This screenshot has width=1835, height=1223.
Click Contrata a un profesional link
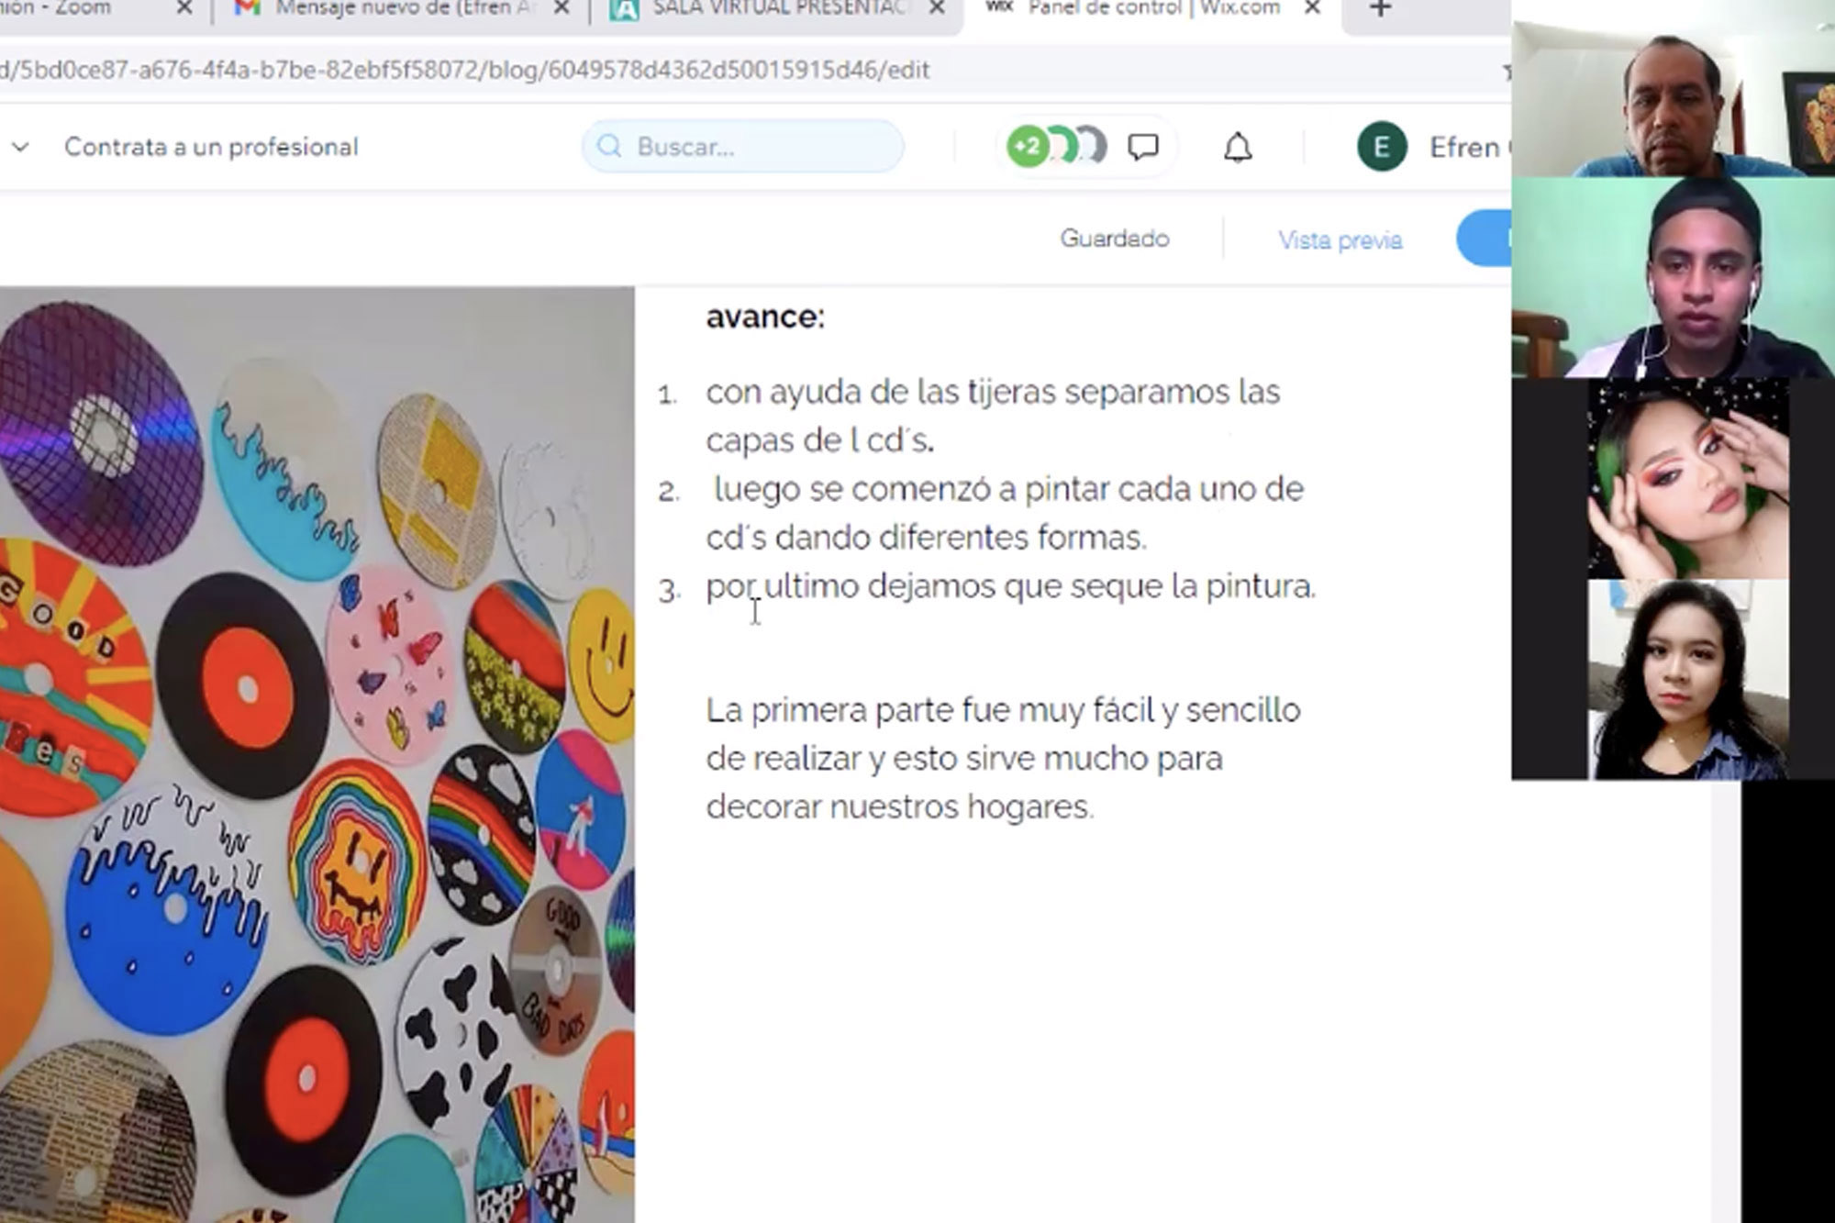coord(211,147)
